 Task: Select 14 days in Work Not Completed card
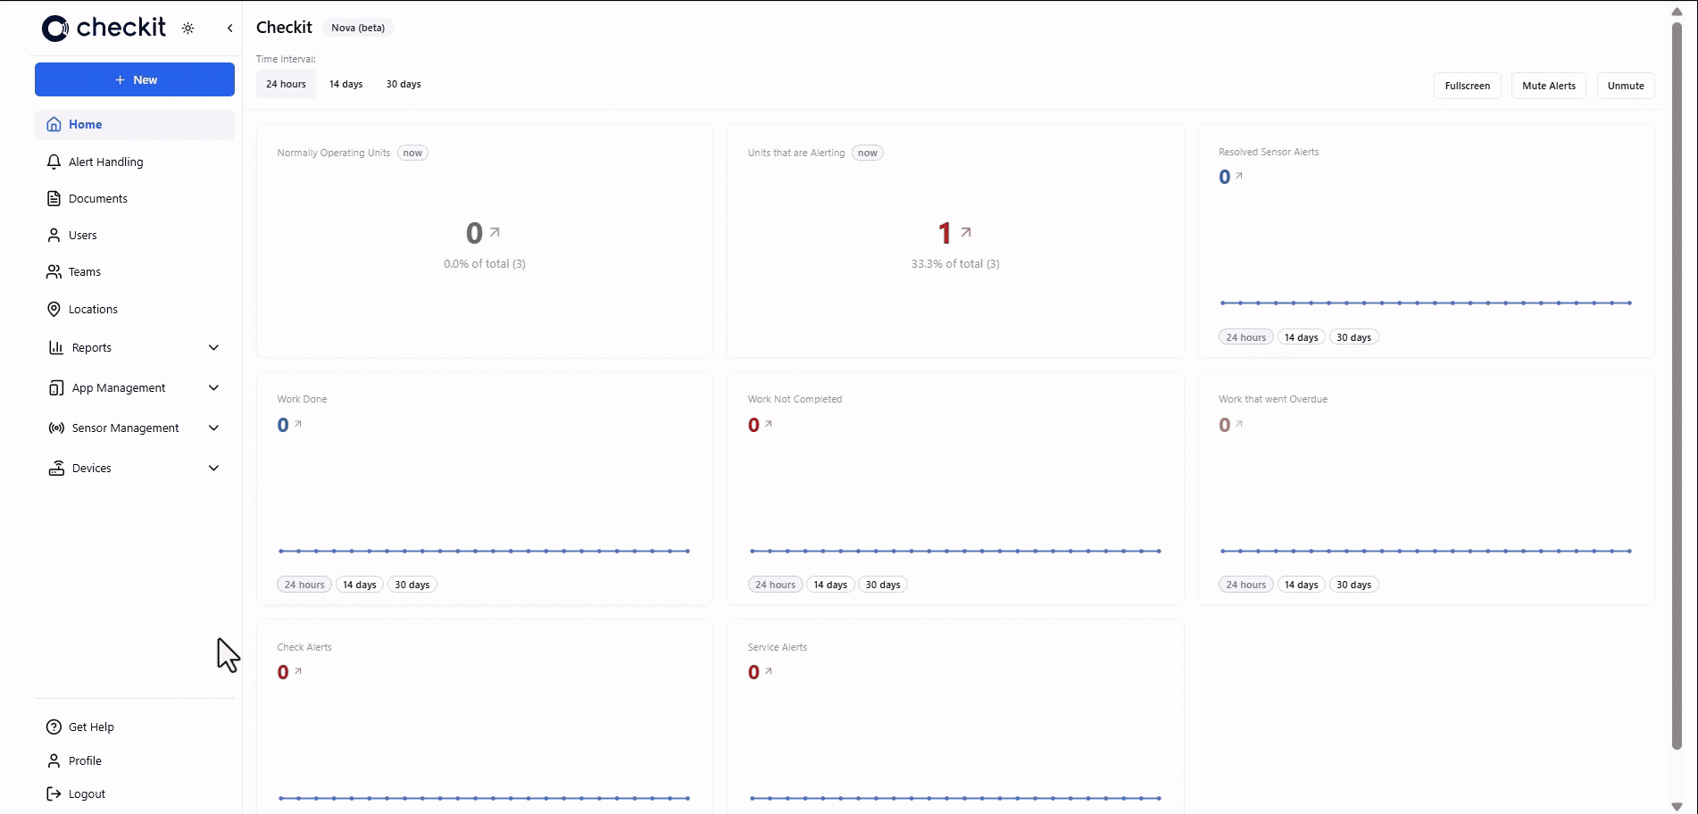pyautogui.click(x=830, y=585)
